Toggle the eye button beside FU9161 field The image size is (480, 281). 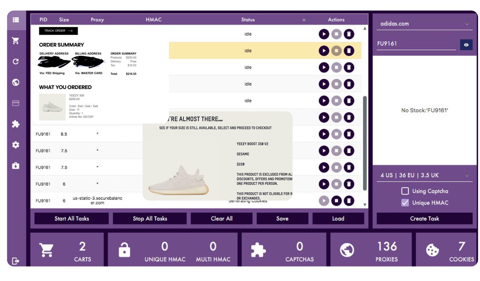(466, 45)
